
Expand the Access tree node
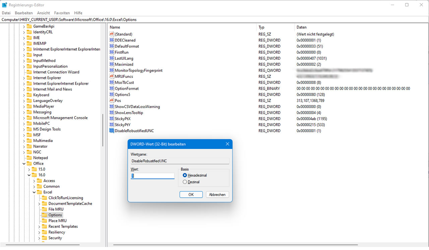(34, 181)
